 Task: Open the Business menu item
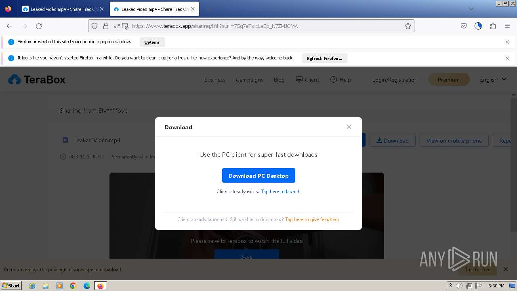[214, 80]
